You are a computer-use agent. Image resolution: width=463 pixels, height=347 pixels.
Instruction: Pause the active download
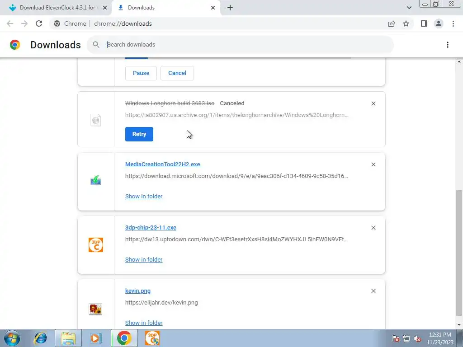(x=141, y=73)
